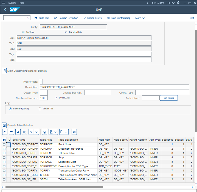This screenshot has height=192, width=197.
Task: Click the Sort Ascending icon in table toolbar
Action: click(x=5, y=132)
